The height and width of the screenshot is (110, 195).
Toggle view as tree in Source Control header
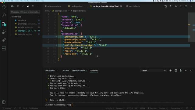point(18,6)
